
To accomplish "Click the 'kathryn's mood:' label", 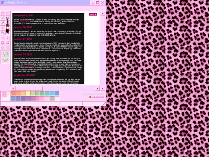I will click(94, 94).
